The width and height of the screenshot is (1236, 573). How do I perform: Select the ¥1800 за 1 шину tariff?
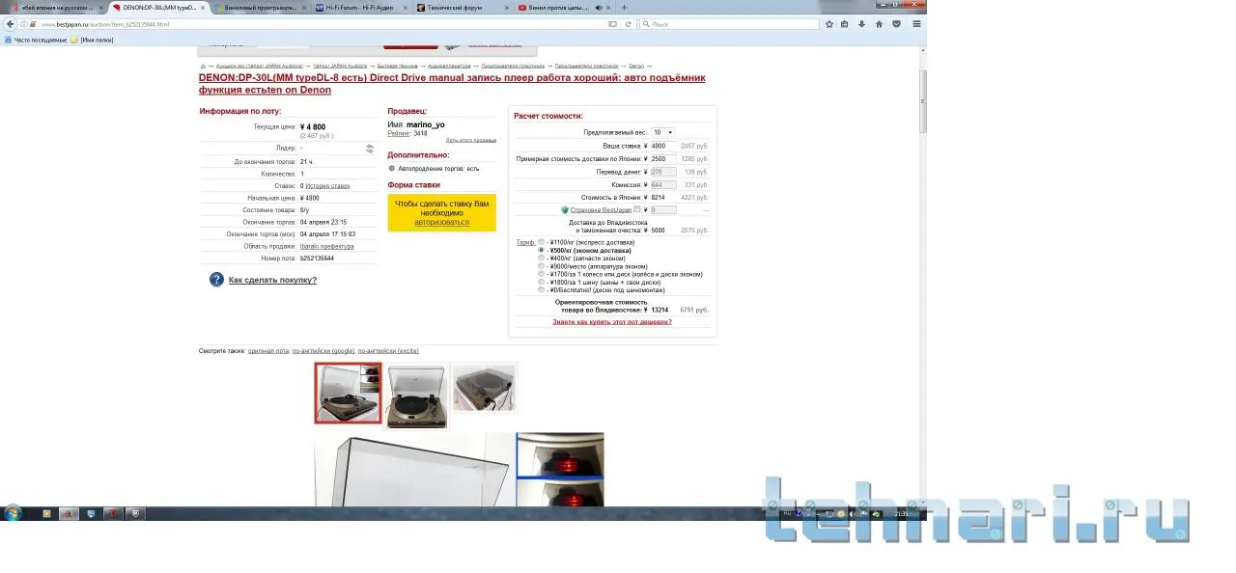tap(541, 282)
